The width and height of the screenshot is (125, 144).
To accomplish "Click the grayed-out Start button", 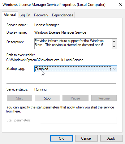I will click(x=19, y=98).
